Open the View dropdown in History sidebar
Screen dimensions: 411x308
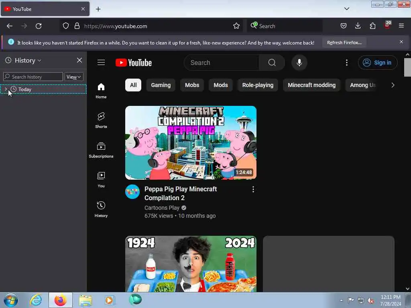click(74, 77)
